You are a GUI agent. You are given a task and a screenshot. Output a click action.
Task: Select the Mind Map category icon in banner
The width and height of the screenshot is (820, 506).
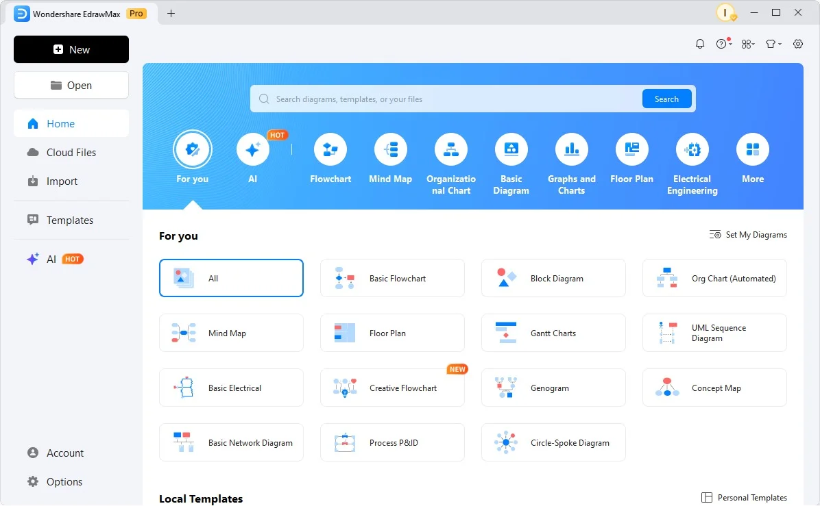click(x=391, y=149)
